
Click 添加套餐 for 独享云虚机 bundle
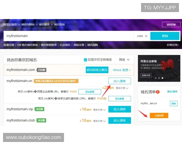tap(120, 99)
